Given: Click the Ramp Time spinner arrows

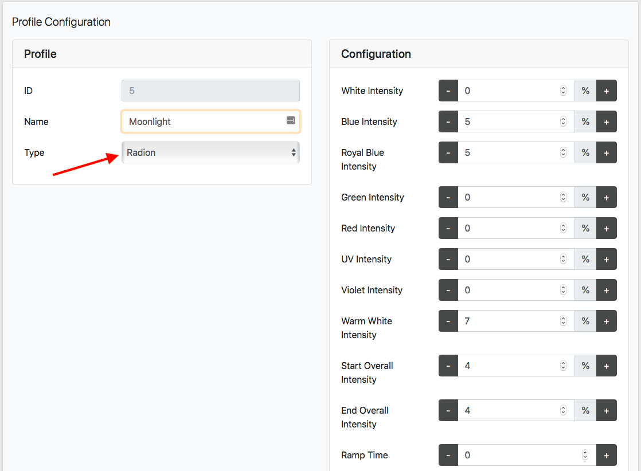Looking at the screenshot, I should coord(585,455).
